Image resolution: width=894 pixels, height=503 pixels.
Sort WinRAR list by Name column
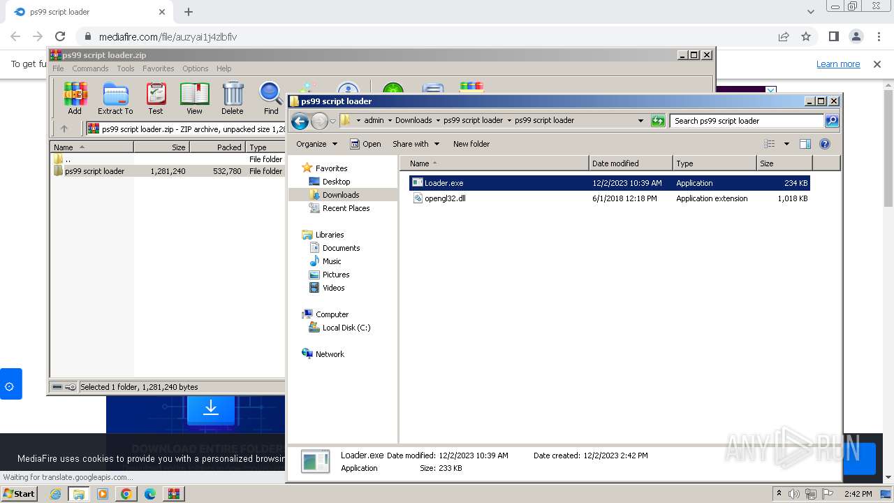coord(91,147)
